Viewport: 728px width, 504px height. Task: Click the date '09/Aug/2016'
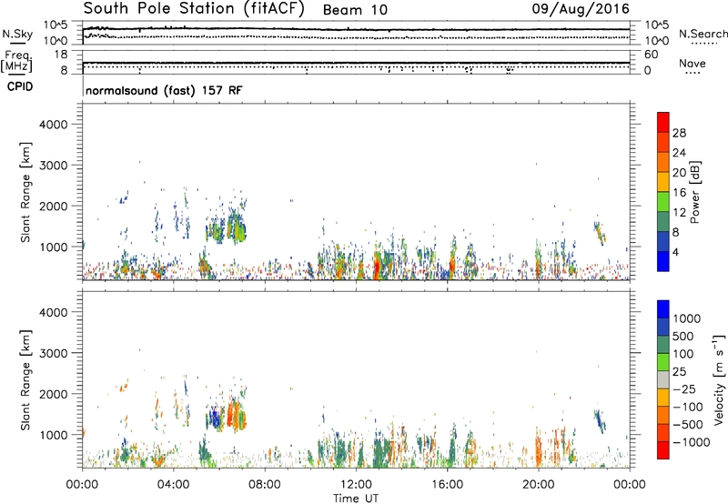[x=581, y=9]
